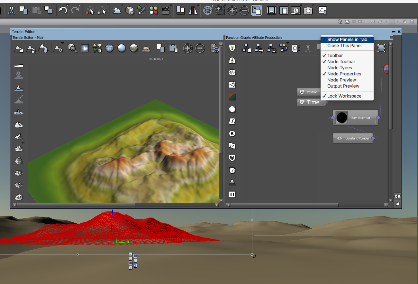Open the terrain options dropdown with gear icon

click(x=58, y=48)
